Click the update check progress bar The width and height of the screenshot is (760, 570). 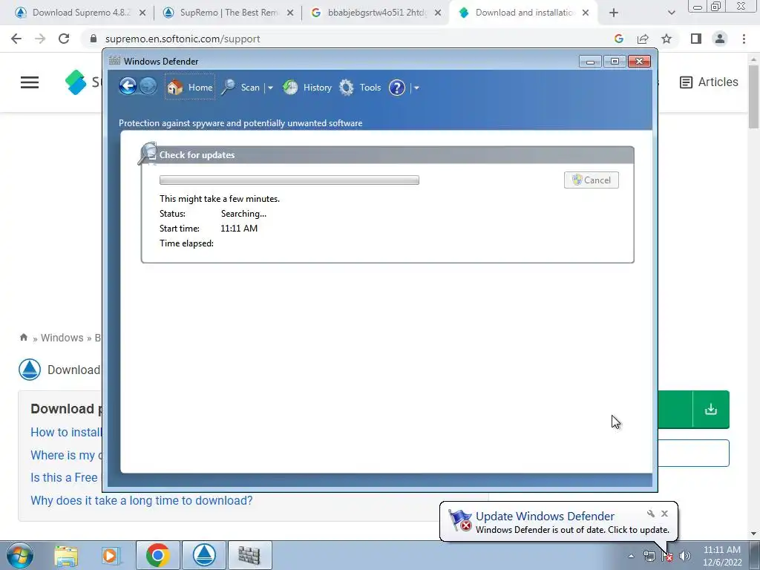pos(289,180)
